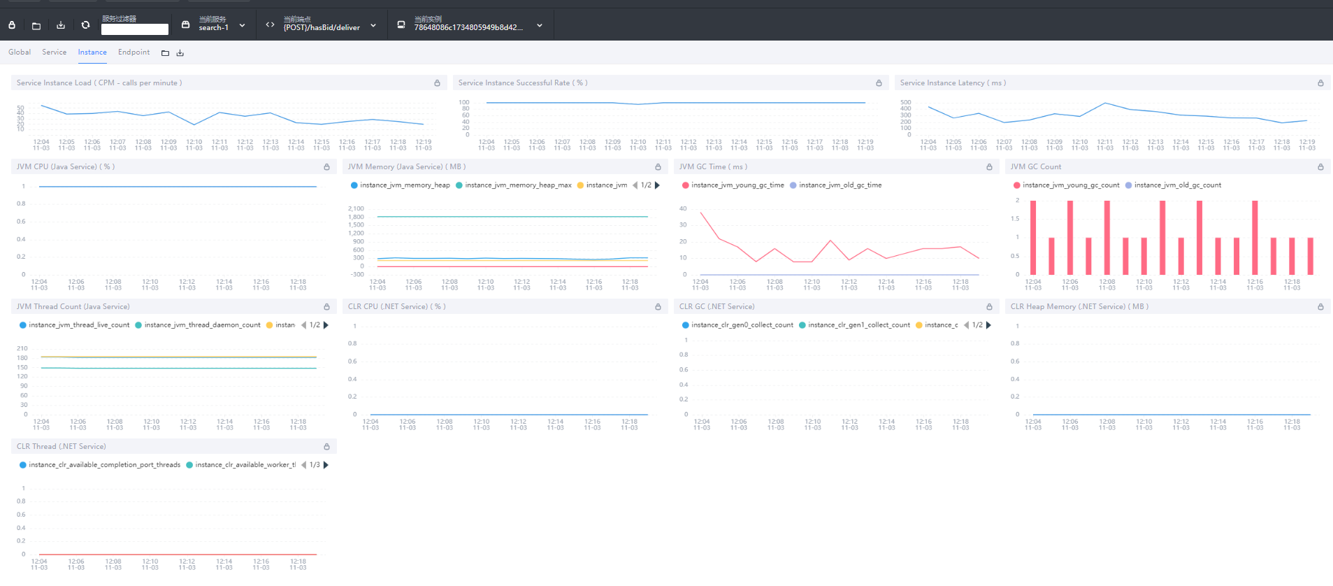The height and width of the screenshot is (586, 1333).
Task: Open the {POST}/hasBid/deliver endpoint dropdown
Action: 373,25
